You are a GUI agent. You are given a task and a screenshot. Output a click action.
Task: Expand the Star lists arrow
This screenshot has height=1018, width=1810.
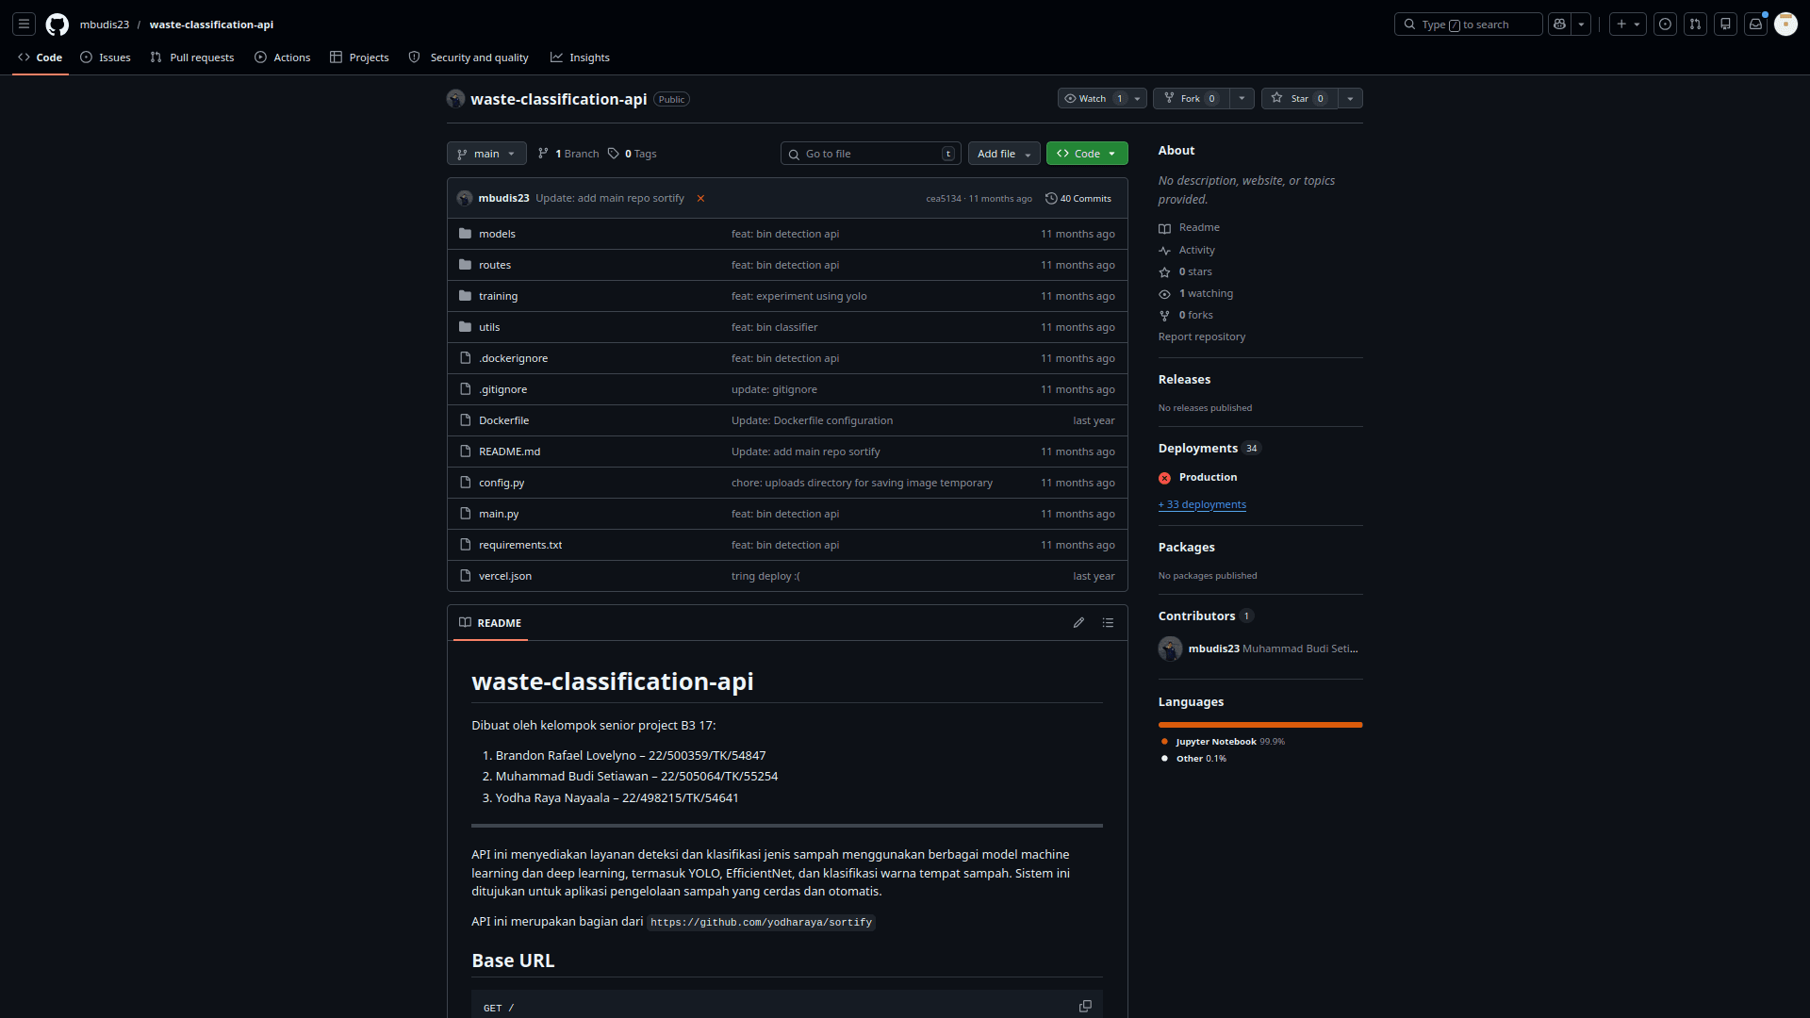click(1351, 99)
